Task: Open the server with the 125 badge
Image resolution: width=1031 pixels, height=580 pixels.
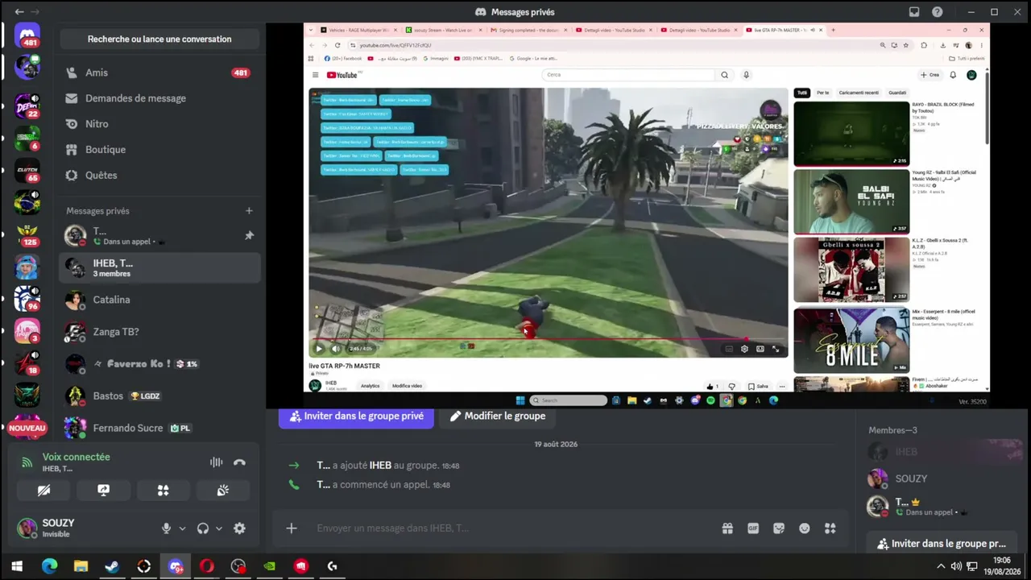Action: click(x=27, y=235)
